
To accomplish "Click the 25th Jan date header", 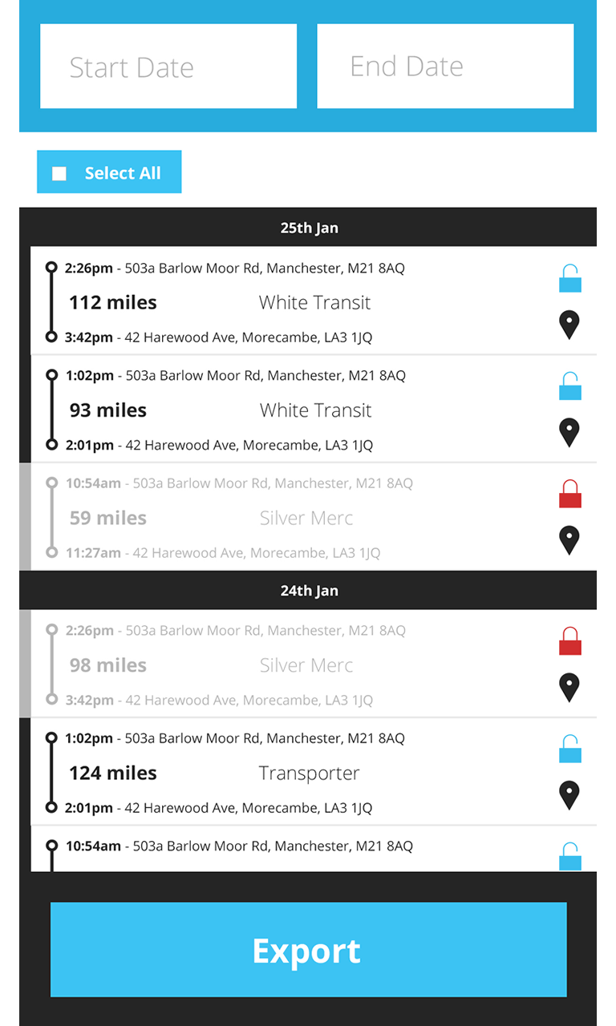I will point(309,228).
